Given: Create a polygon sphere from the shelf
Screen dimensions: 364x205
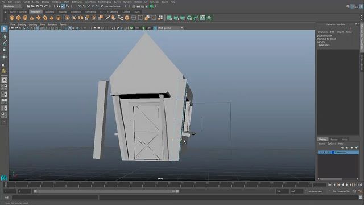Looking at the screenshot, I should pos(12,18).
